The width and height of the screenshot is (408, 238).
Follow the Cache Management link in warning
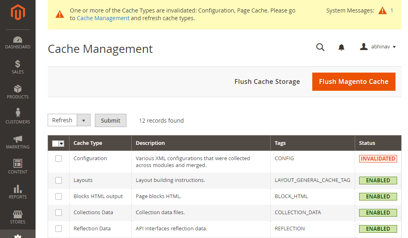pos(103,18)
